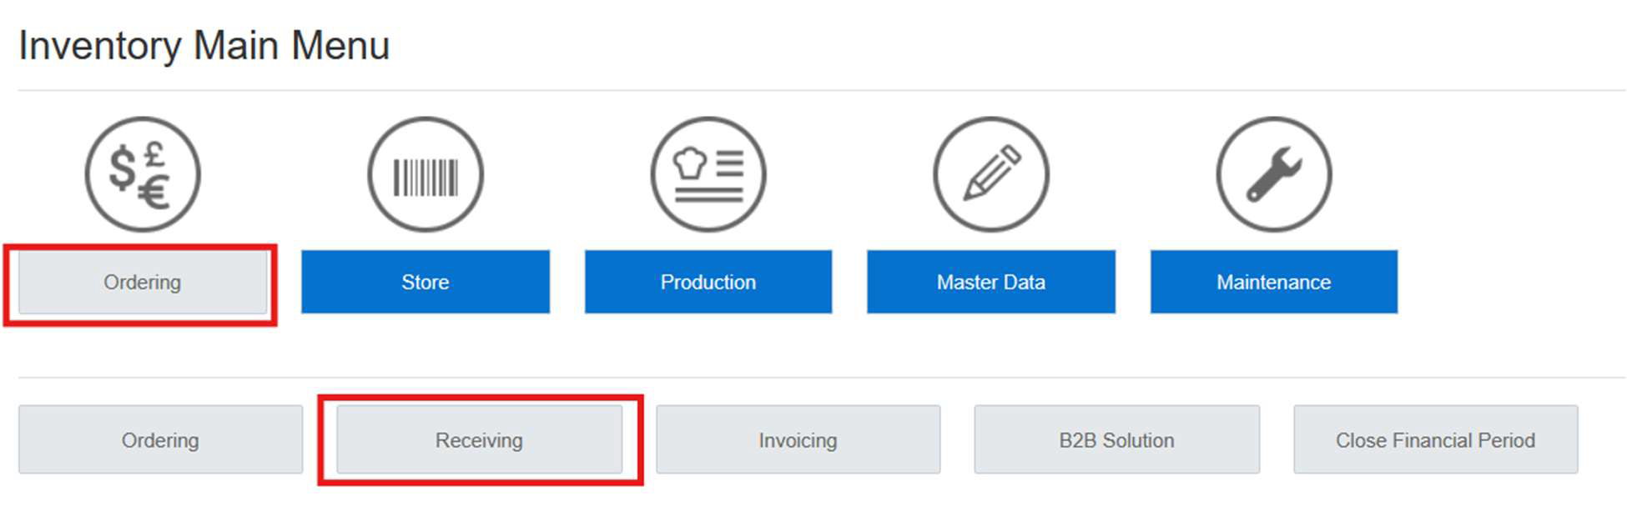Click the wrench Maintenance icon

[x=1274, y=174]
